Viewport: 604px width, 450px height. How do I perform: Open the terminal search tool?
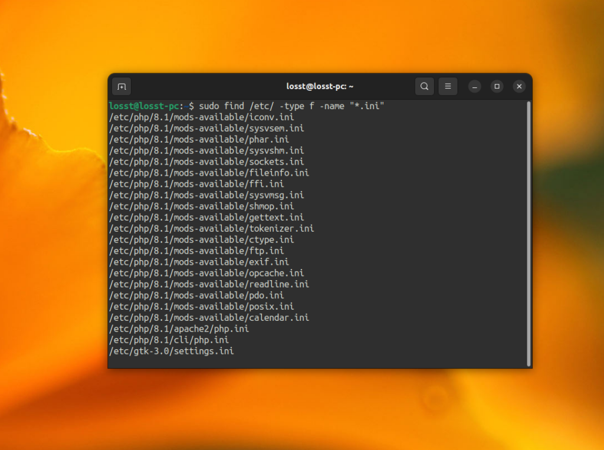(424, 86)
